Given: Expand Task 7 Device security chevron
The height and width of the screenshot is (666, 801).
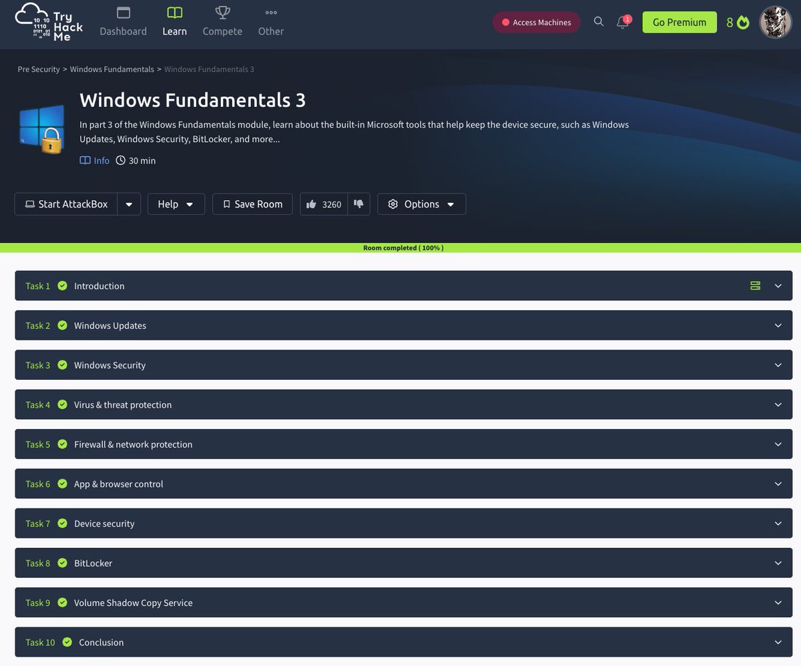Looking at the screenshot, I should 778,523.
